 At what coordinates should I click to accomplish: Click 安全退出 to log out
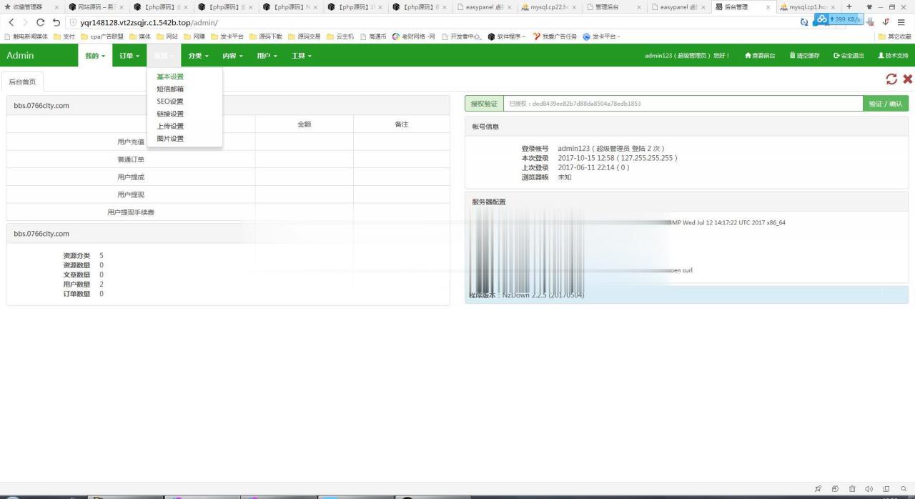pos(849,55)
